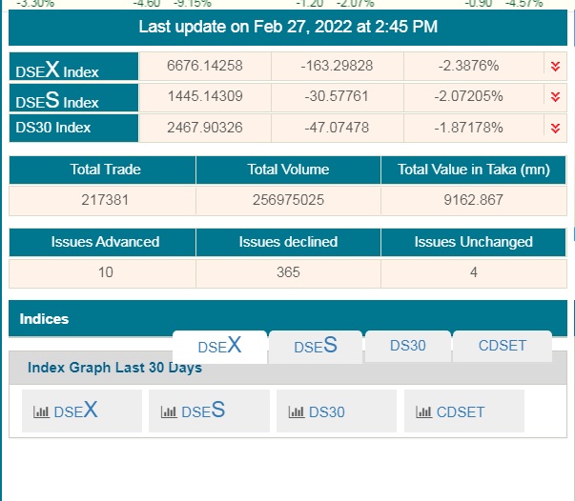Click the DSES Index row label
Viewport: 575px width, 501px height.
[57, 101]
